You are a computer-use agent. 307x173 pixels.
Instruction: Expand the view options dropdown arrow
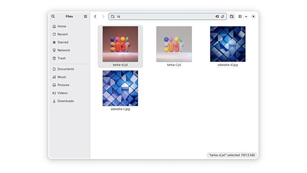pyautogui.click(x=246, y=16)
